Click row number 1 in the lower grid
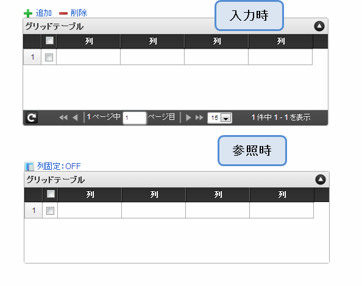Screen dimensions: 362x286 pos(34,210)
